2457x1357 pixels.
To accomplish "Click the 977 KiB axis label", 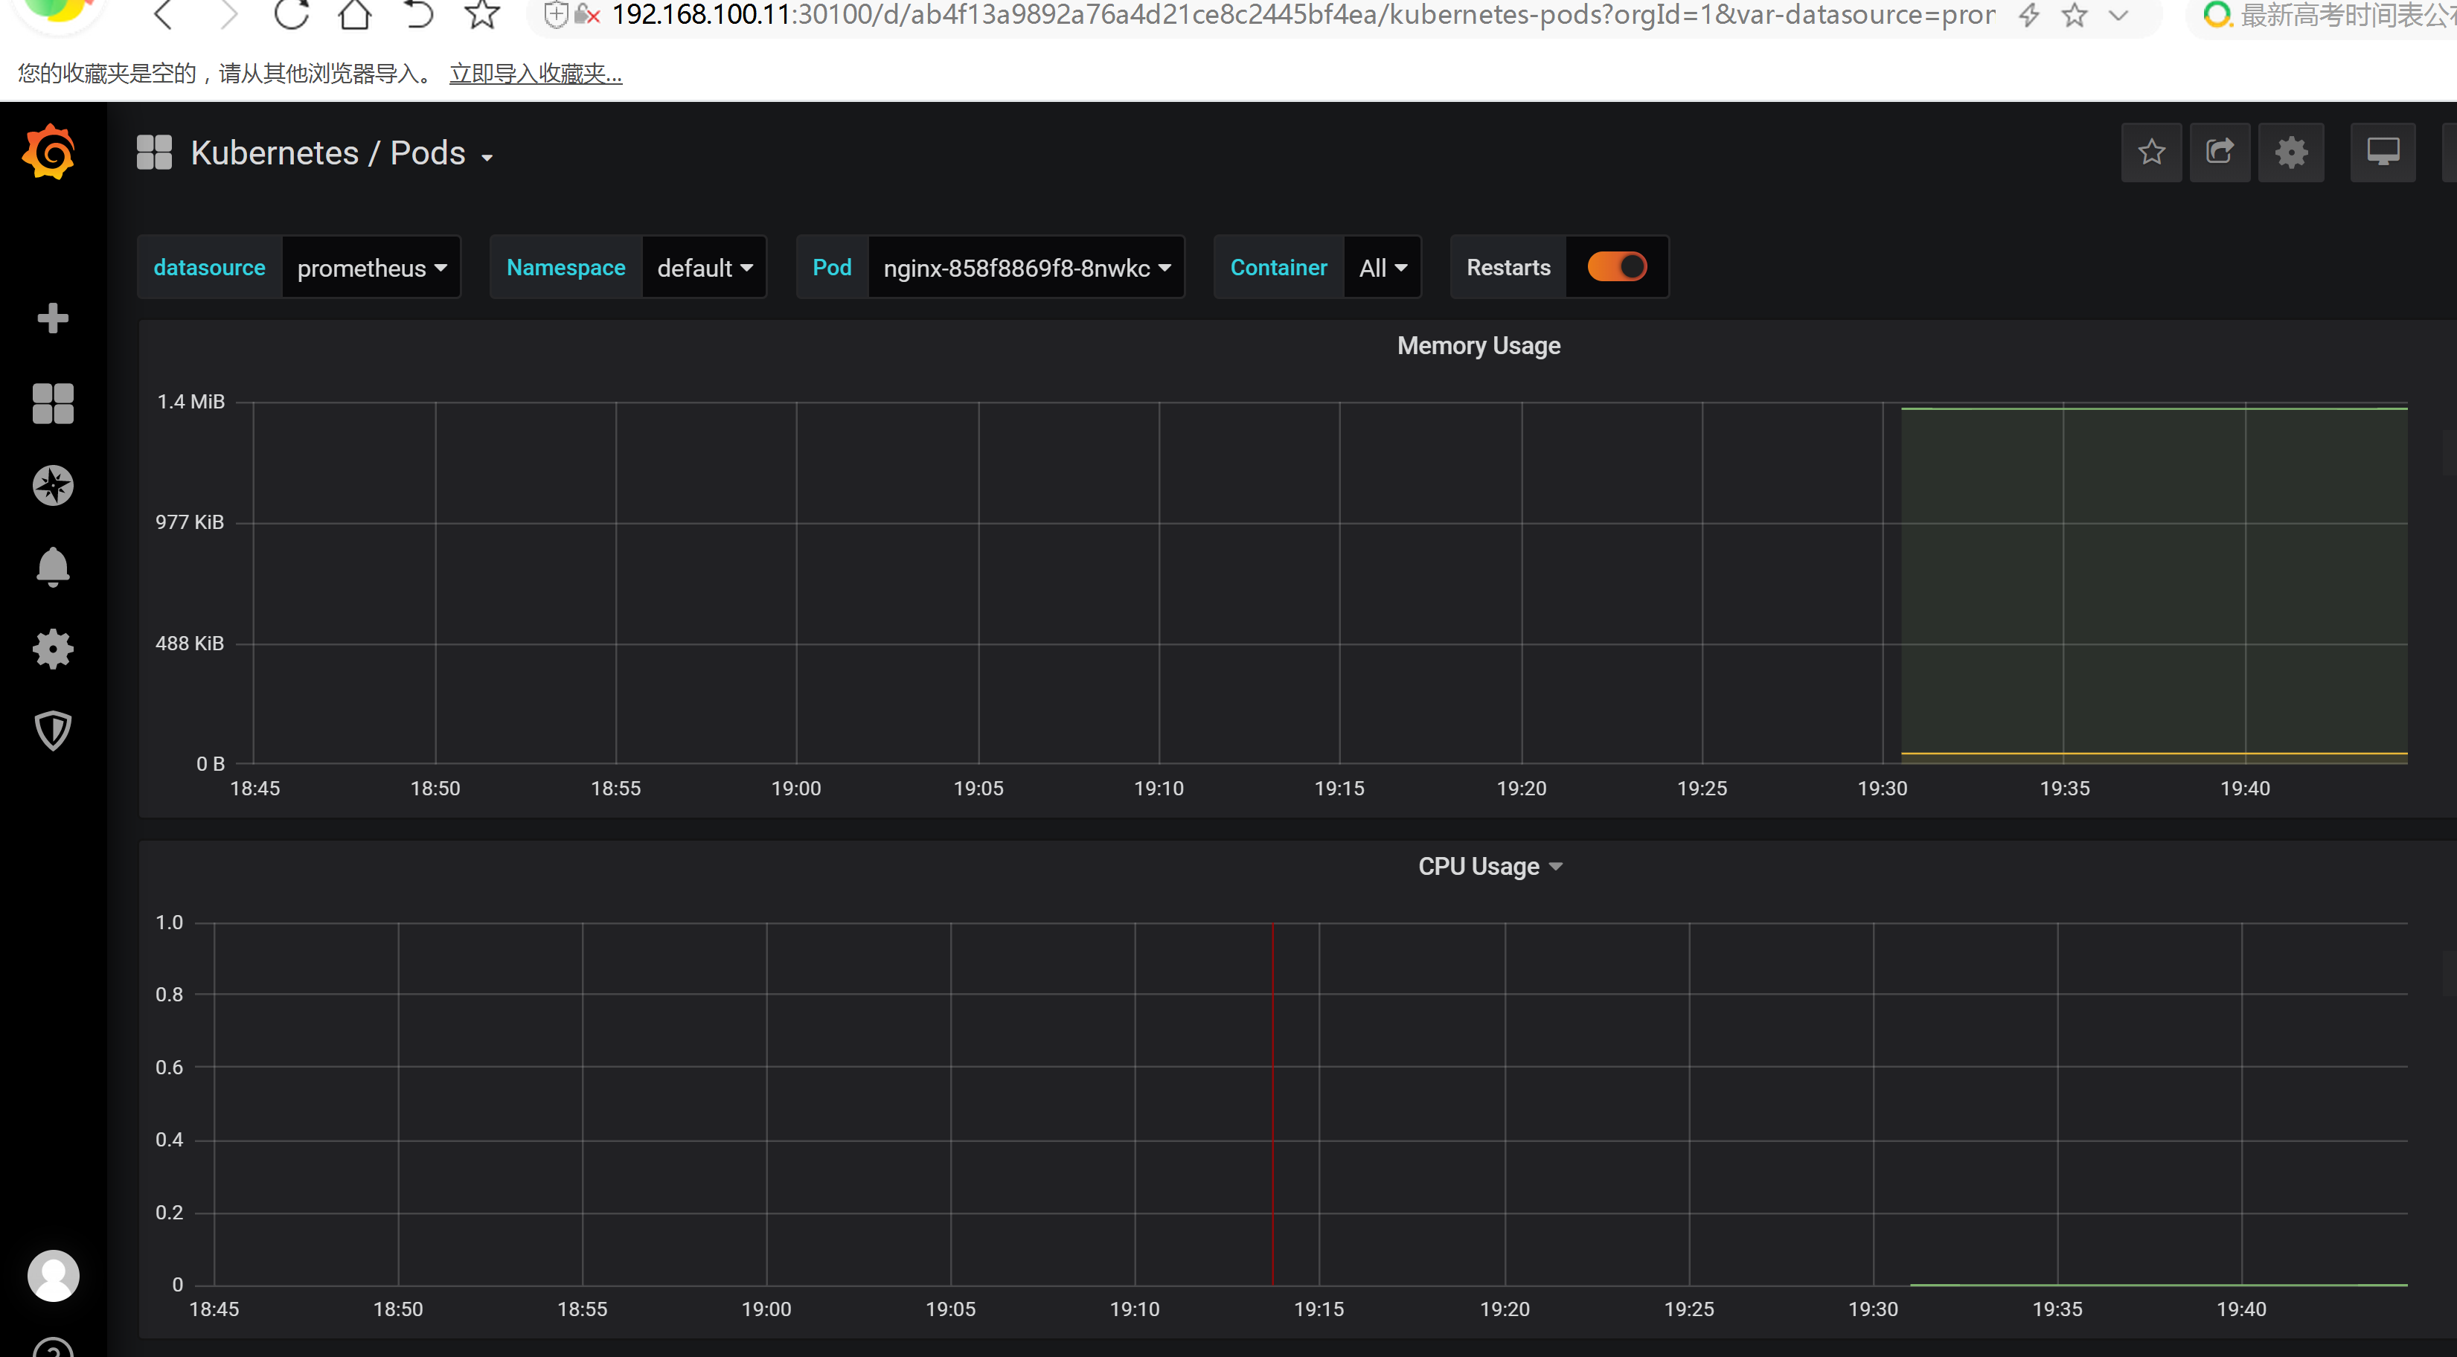I will coord(190,522).
